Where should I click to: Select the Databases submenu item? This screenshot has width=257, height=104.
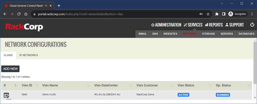click(x=247, y=34)
